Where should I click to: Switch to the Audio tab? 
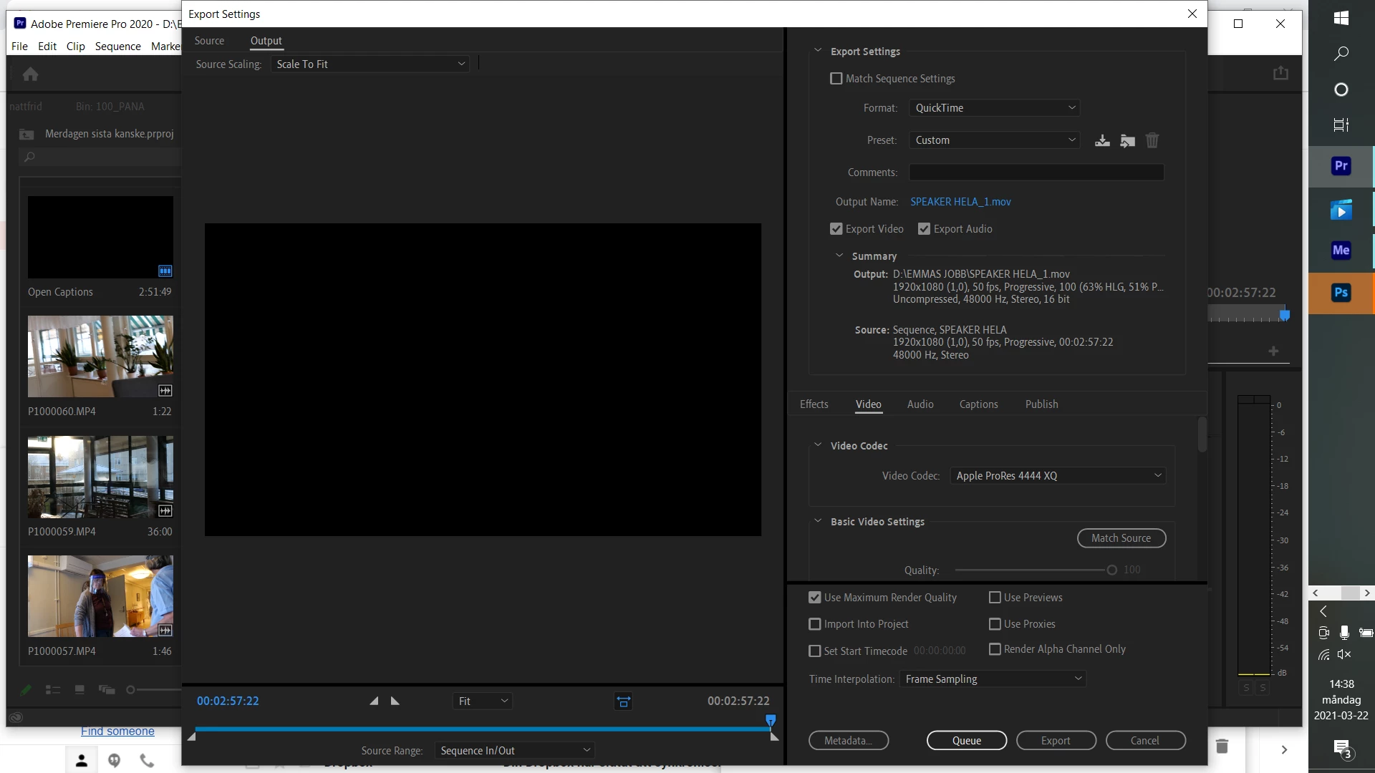[x=920, y=404]
